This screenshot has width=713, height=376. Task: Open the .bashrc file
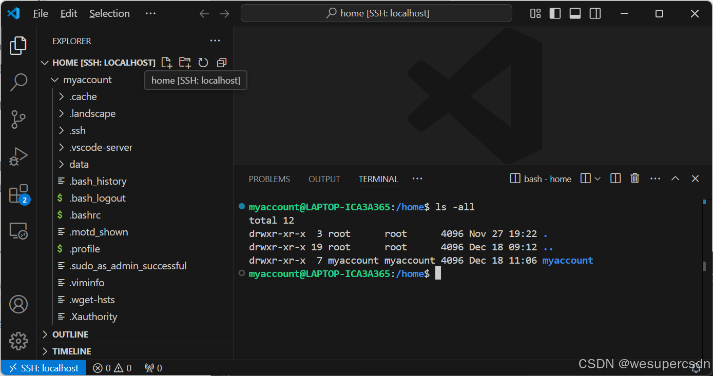click(85, 215)
